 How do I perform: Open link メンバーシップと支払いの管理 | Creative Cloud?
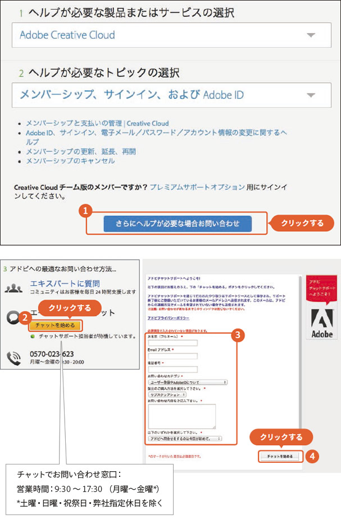(97, 124)
